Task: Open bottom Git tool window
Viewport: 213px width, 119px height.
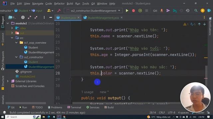Action: tap(11, 107)
